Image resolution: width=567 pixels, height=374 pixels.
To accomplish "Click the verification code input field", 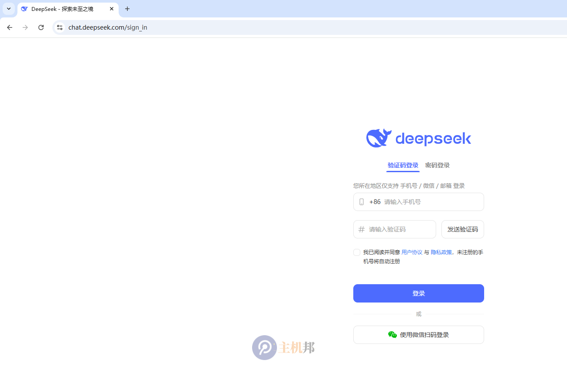I will (395, 229).
